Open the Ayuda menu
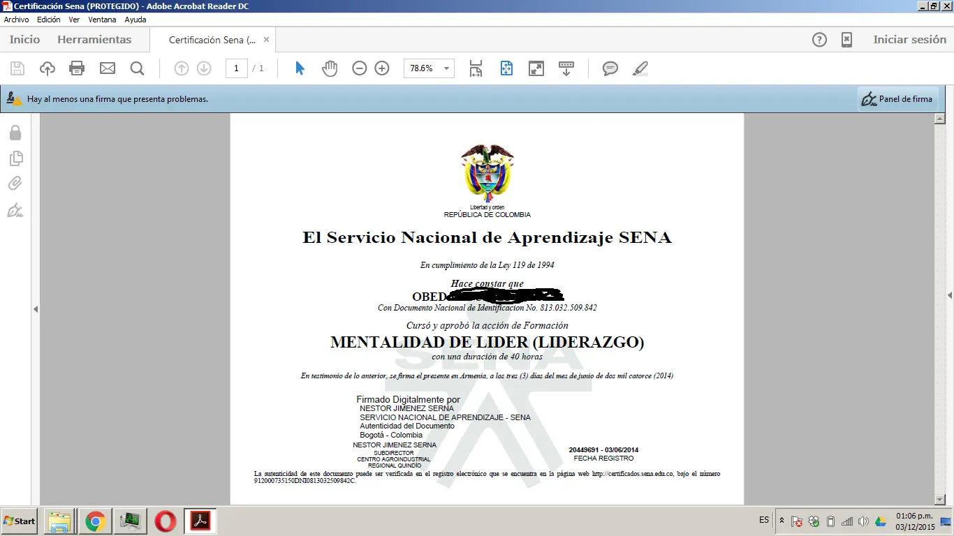954x536 pixels. [x=135, y=20]
